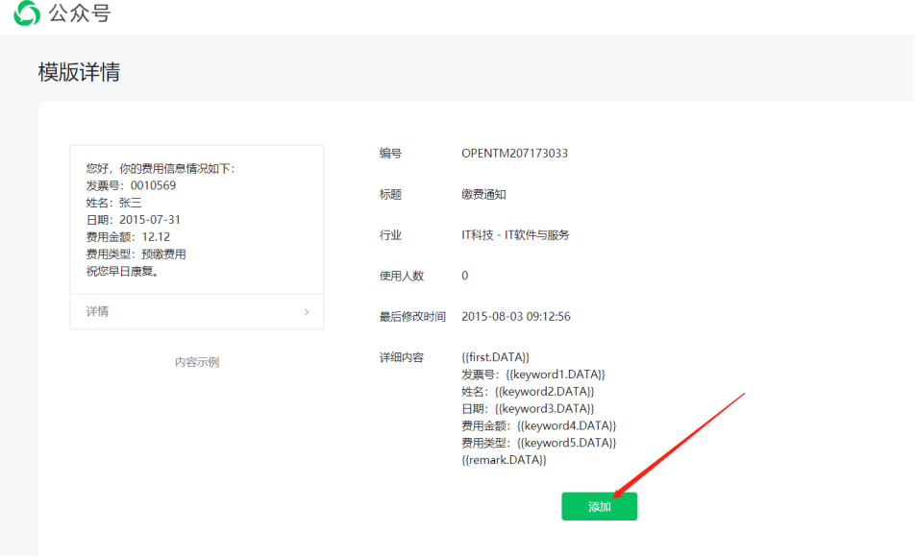Click the 模版详情 page title
The width and height of the screenshot is (915, 557).
click(x=79, y=72)
